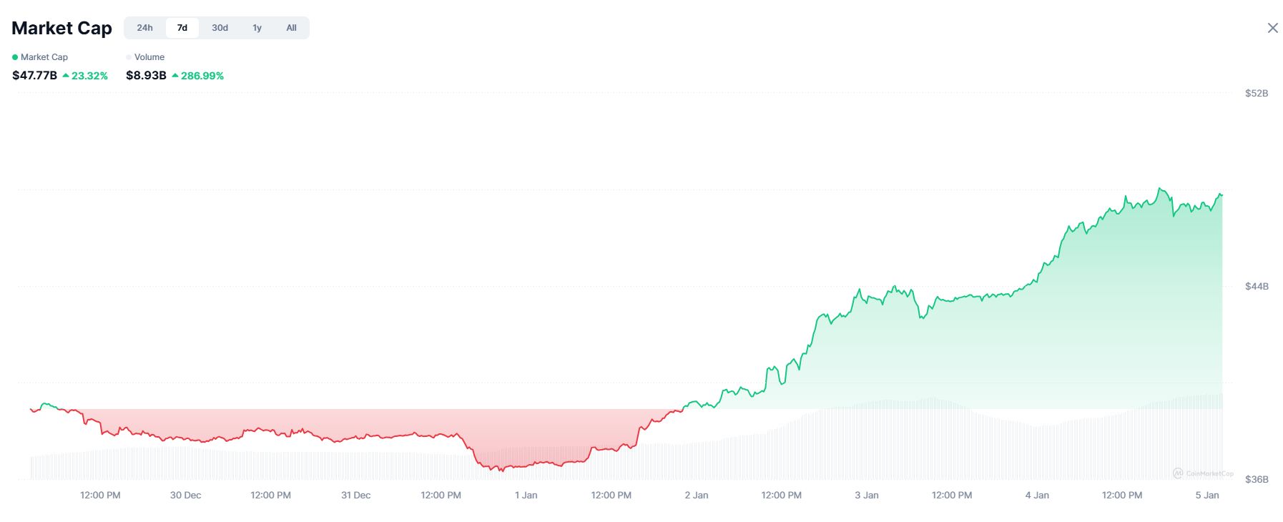Viewport: 1283px width, 522px height.
Task: Toggle the Market Cap series legend
Action: click(44, 57)
